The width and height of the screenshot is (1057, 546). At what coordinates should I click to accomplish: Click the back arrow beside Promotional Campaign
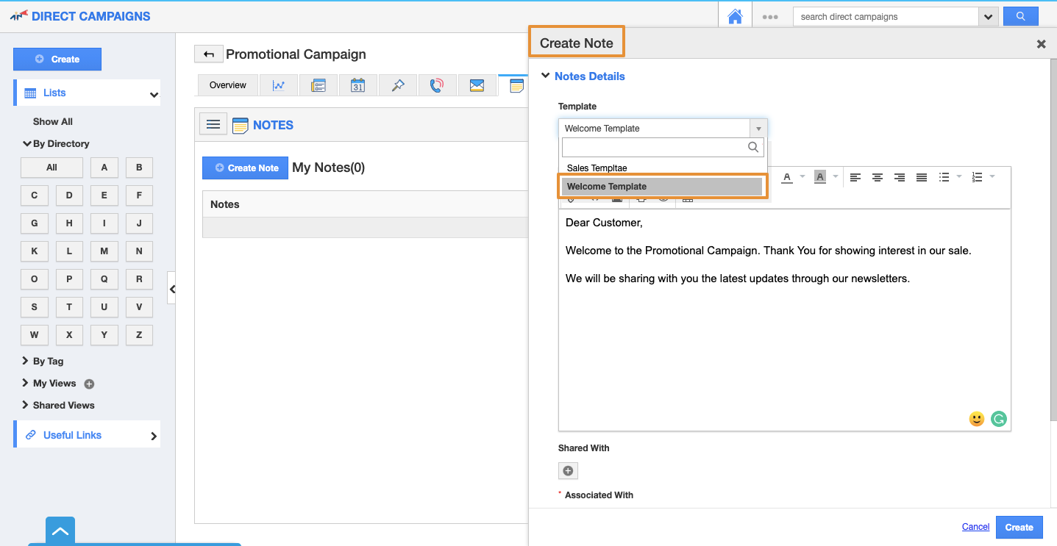(x=208, y=54)
